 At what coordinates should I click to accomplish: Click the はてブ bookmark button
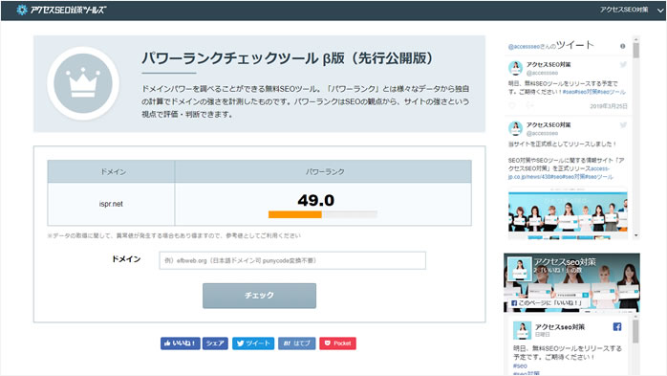pyautogui.click(x=296, y=343)
